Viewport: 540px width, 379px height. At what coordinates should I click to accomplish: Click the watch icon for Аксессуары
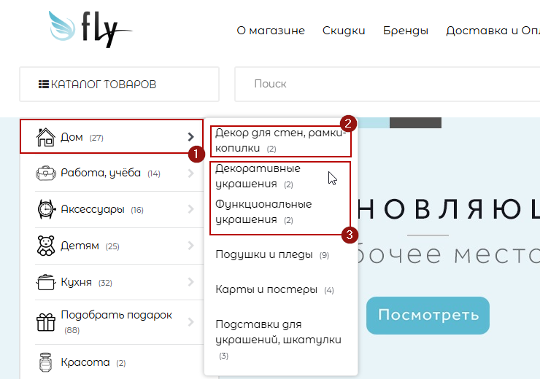pos(46,210)
